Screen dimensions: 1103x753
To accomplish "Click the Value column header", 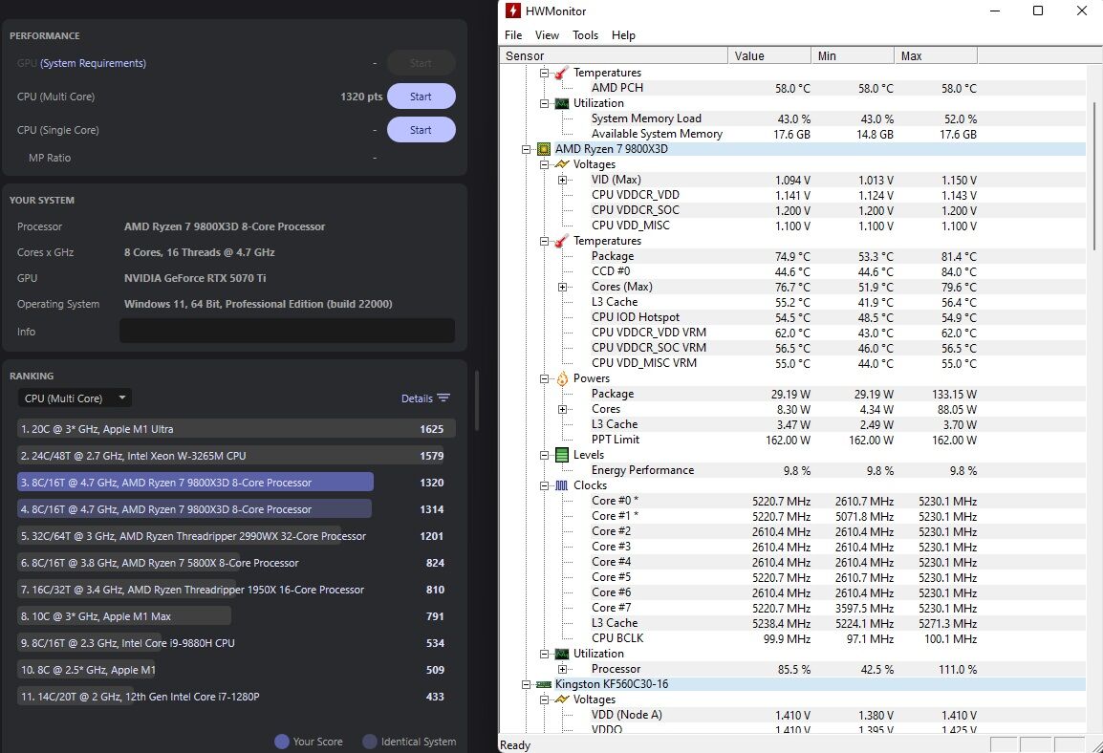I will [768, 55].
